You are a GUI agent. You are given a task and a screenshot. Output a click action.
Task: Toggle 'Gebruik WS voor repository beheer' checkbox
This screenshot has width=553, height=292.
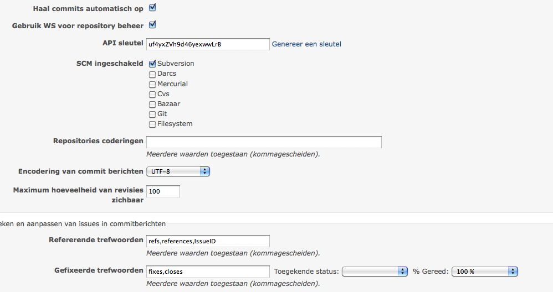(x=152, y=25)
